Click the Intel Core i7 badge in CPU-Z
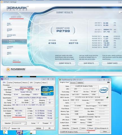The height and width of the screenshot is (135, 122). coord(47,91)
